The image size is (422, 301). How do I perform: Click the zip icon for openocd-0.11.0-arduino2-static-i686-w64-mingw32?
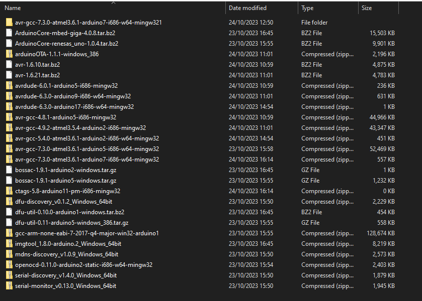(x=9, y=265)
